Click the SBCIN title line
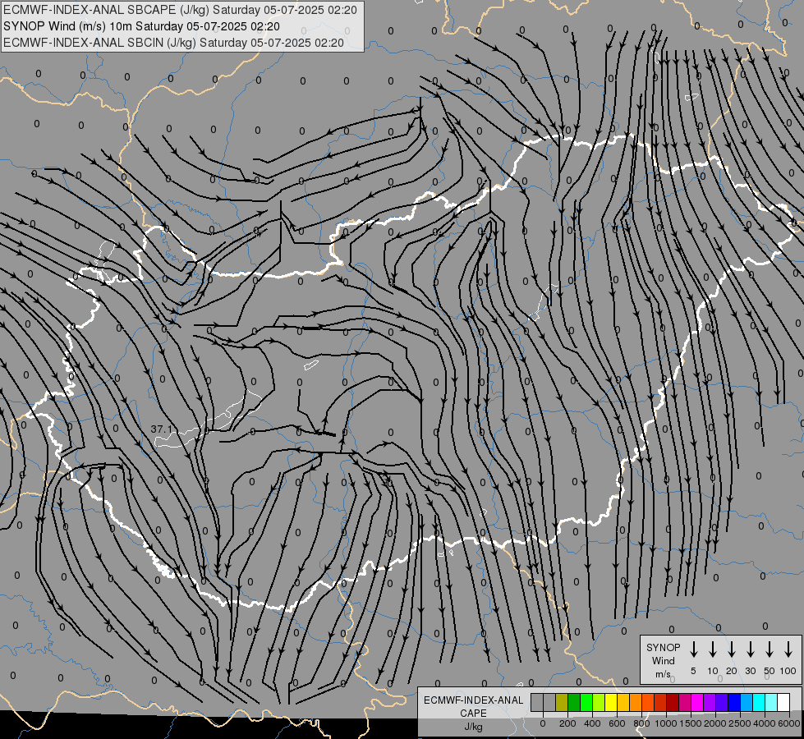 pos(173,43)
